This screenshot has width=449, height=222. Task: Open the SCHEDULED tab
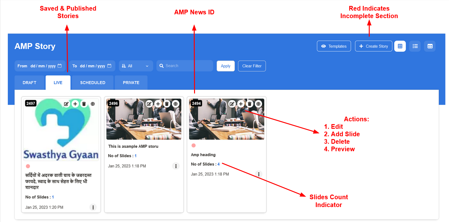tap(93, 83)
